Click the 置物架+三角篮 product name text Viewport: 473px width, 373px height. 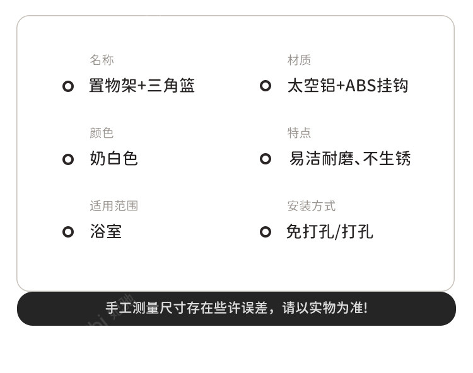coord(142,86)
